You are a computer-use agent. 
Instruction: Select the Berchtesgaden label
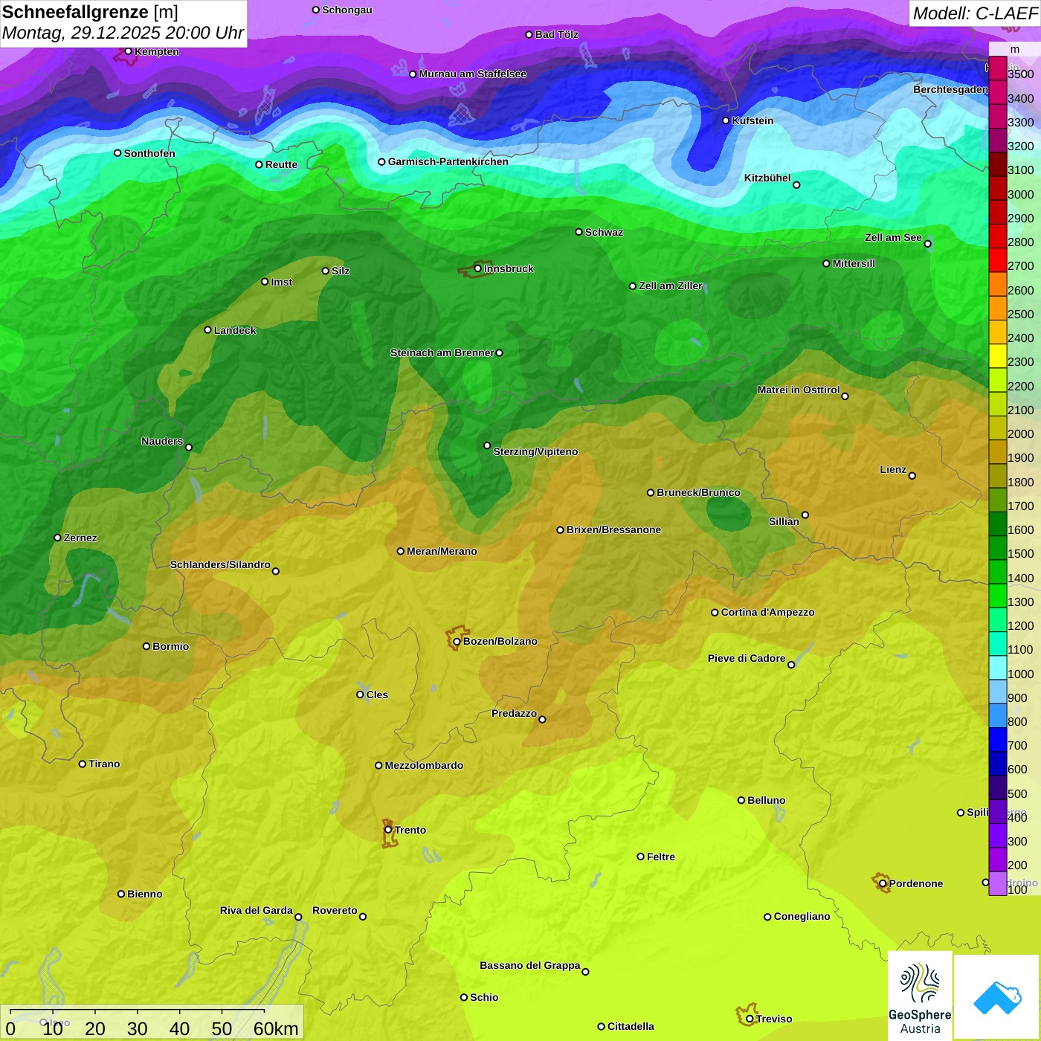click(x=951, y=89)
